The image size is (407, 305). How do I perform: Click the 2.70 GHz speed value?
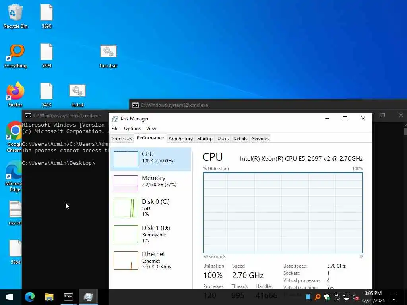(x=248, y=275)
